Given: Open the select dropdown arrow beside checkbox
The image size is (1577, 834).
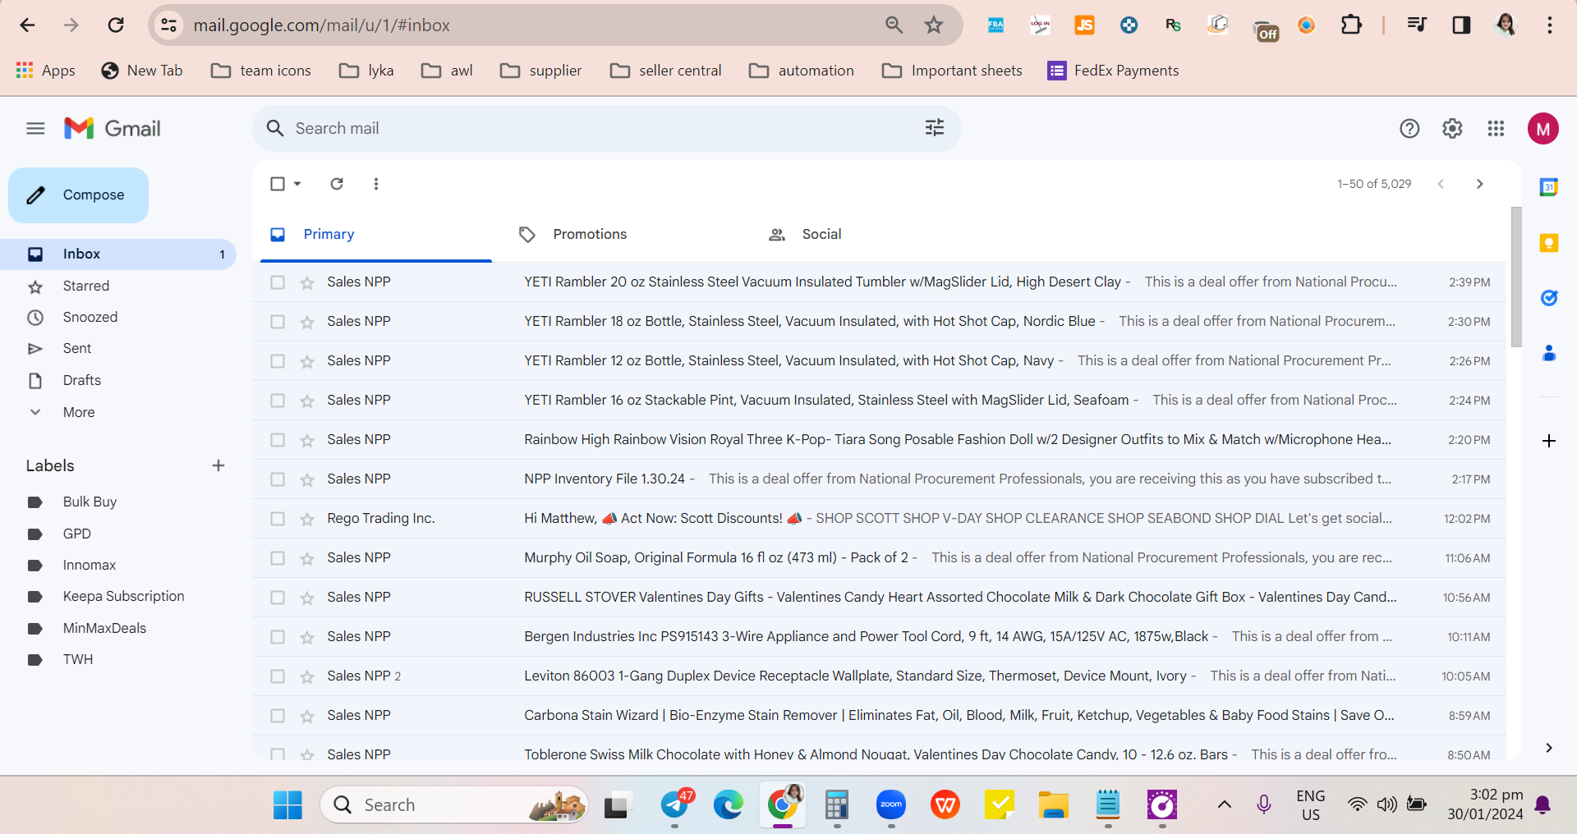Looking at the screenshot, I should 297,184.
